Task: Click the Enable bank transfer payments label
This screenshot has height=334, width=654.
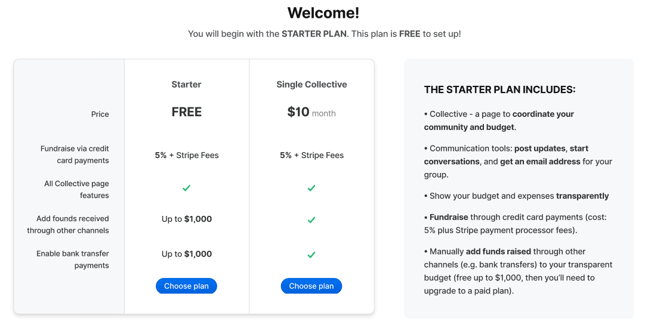Action: (x=73, y=259)
